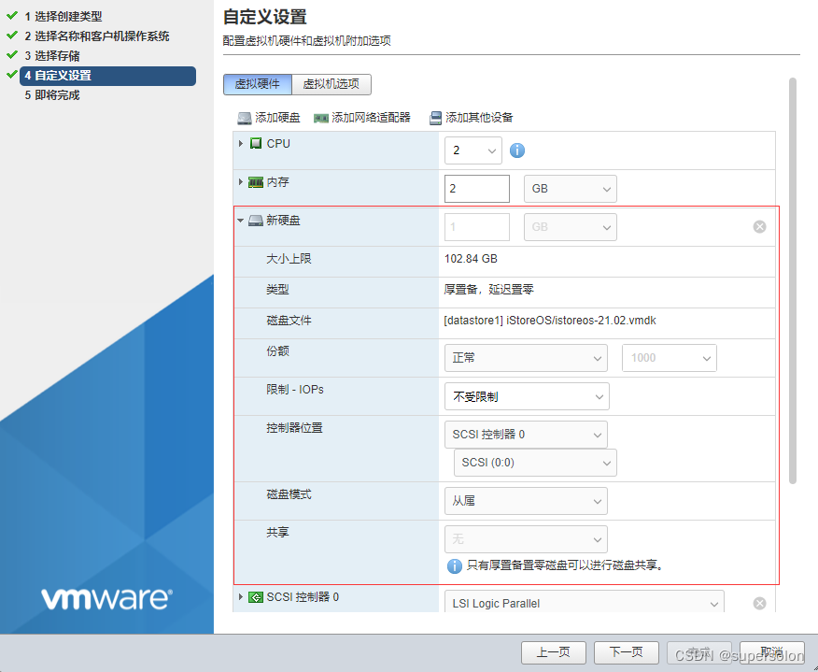Viewport: 818px width, 672px height.
Task: Click the SCSI controller 0 green icon
Action: tap(256, 597)
